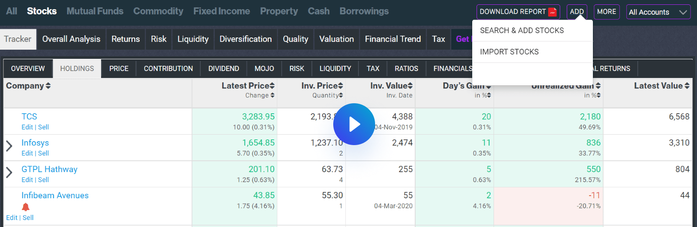
Task: Switch to the Dividend sub-tab
Action: (x=223, y=69)
